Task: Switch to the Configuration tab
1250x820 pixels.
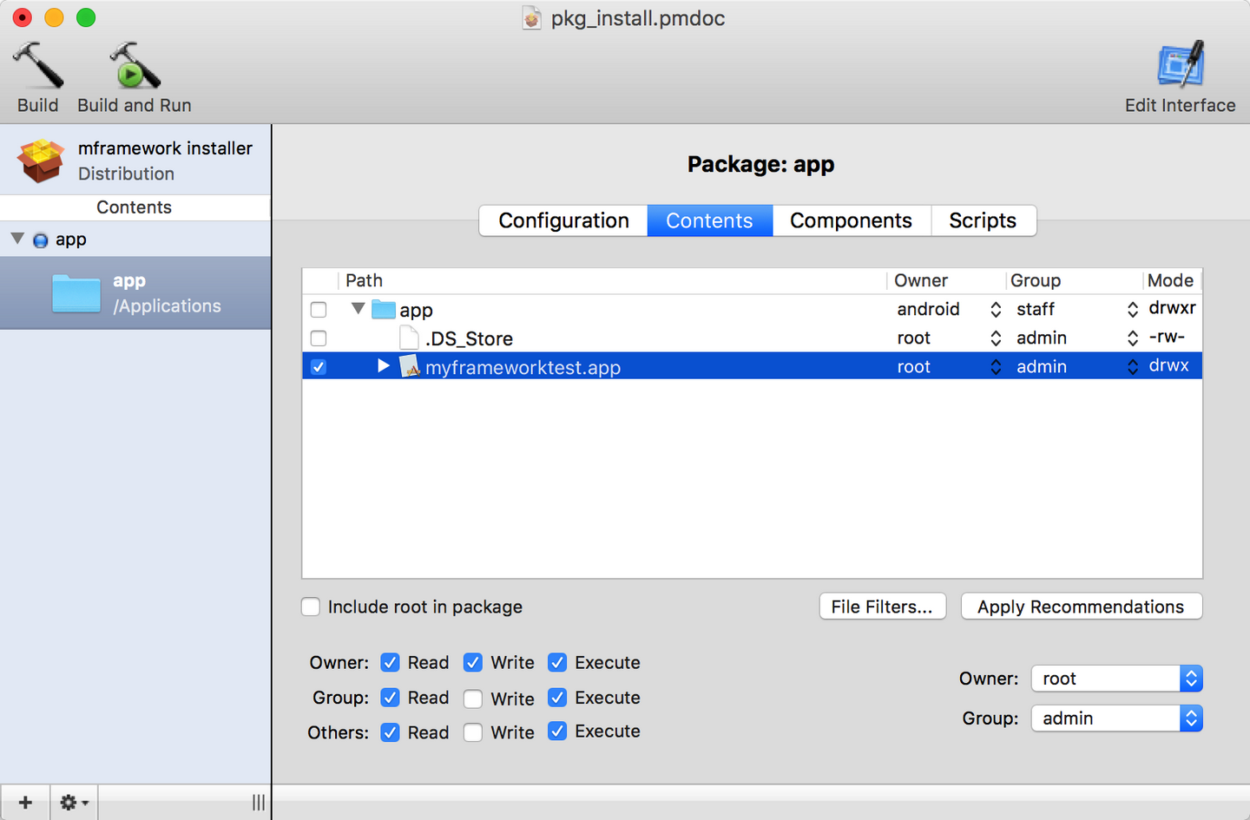Action: pos(563,221)
